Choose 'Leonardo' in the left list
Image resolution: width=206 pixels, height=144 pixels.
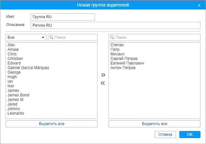[x=16, y=113]
